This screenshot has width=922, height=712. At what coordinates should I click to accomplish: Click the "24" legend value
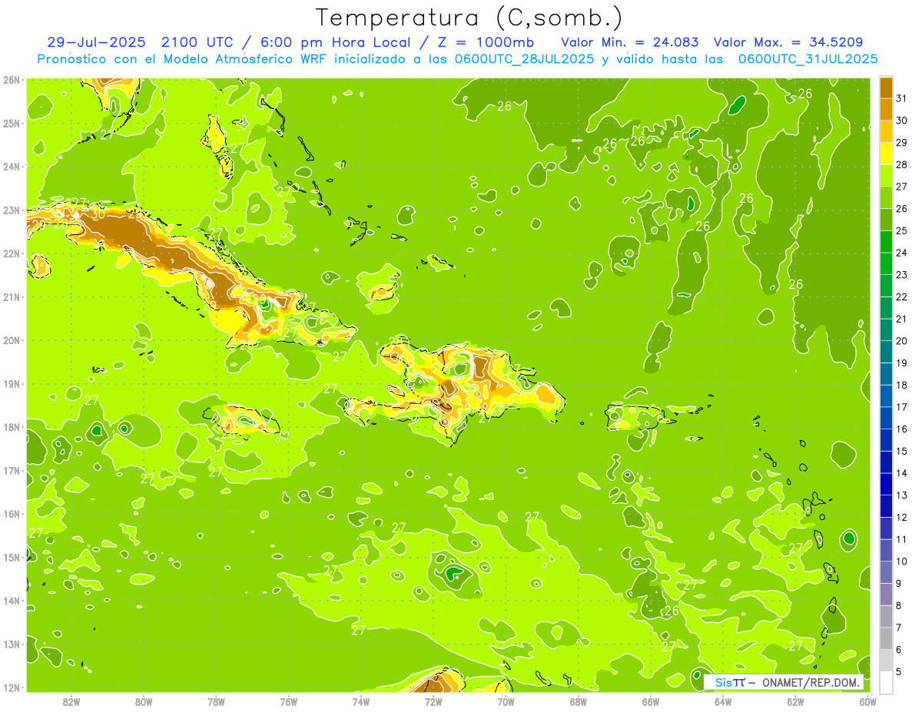pos(902,253)
